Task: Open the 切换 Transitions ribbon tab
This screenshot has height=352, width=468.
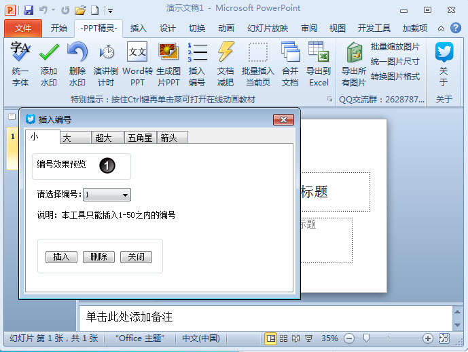Action: pyautogui.click(x=197, y=28)
